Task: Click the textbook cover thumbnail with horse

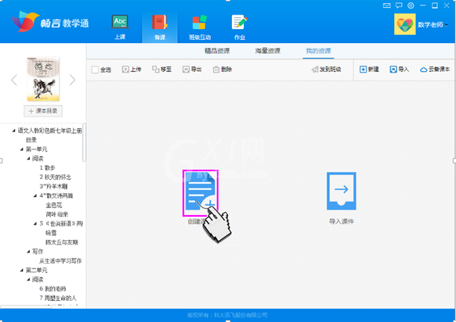Action: pos(43,79)
